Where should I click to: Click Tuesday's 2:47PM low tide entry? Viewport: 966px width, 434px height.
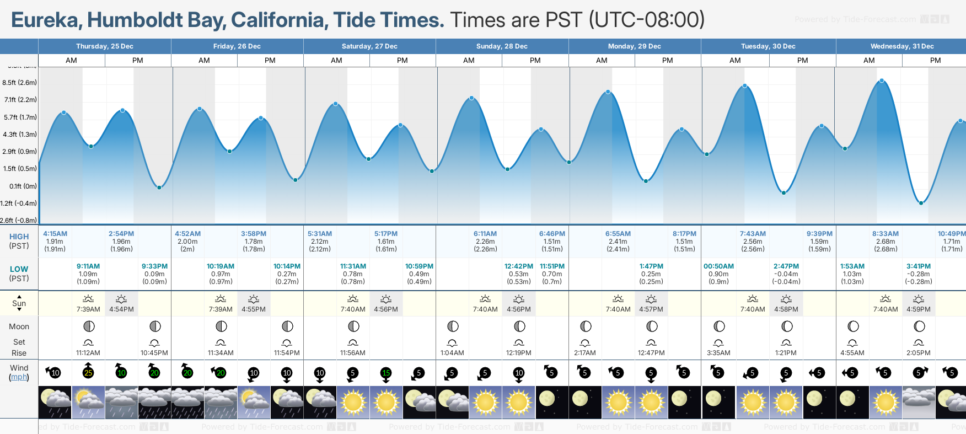click(x=786, y=274)
